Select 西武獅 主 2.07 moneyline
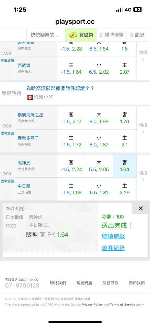 pos(125,68)
